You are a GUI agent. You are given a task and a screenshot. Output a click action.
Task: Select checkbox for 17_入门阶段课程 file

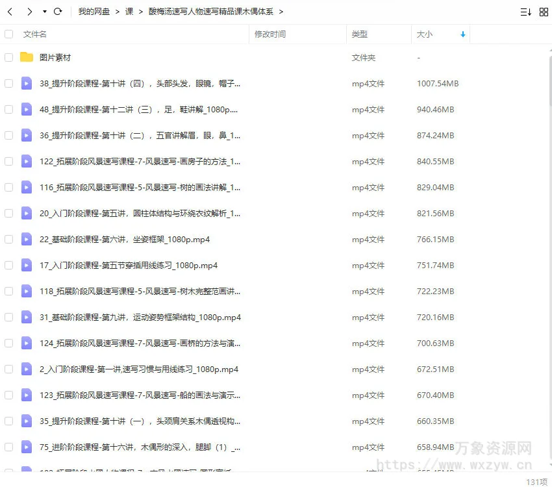tap(8, 265)
